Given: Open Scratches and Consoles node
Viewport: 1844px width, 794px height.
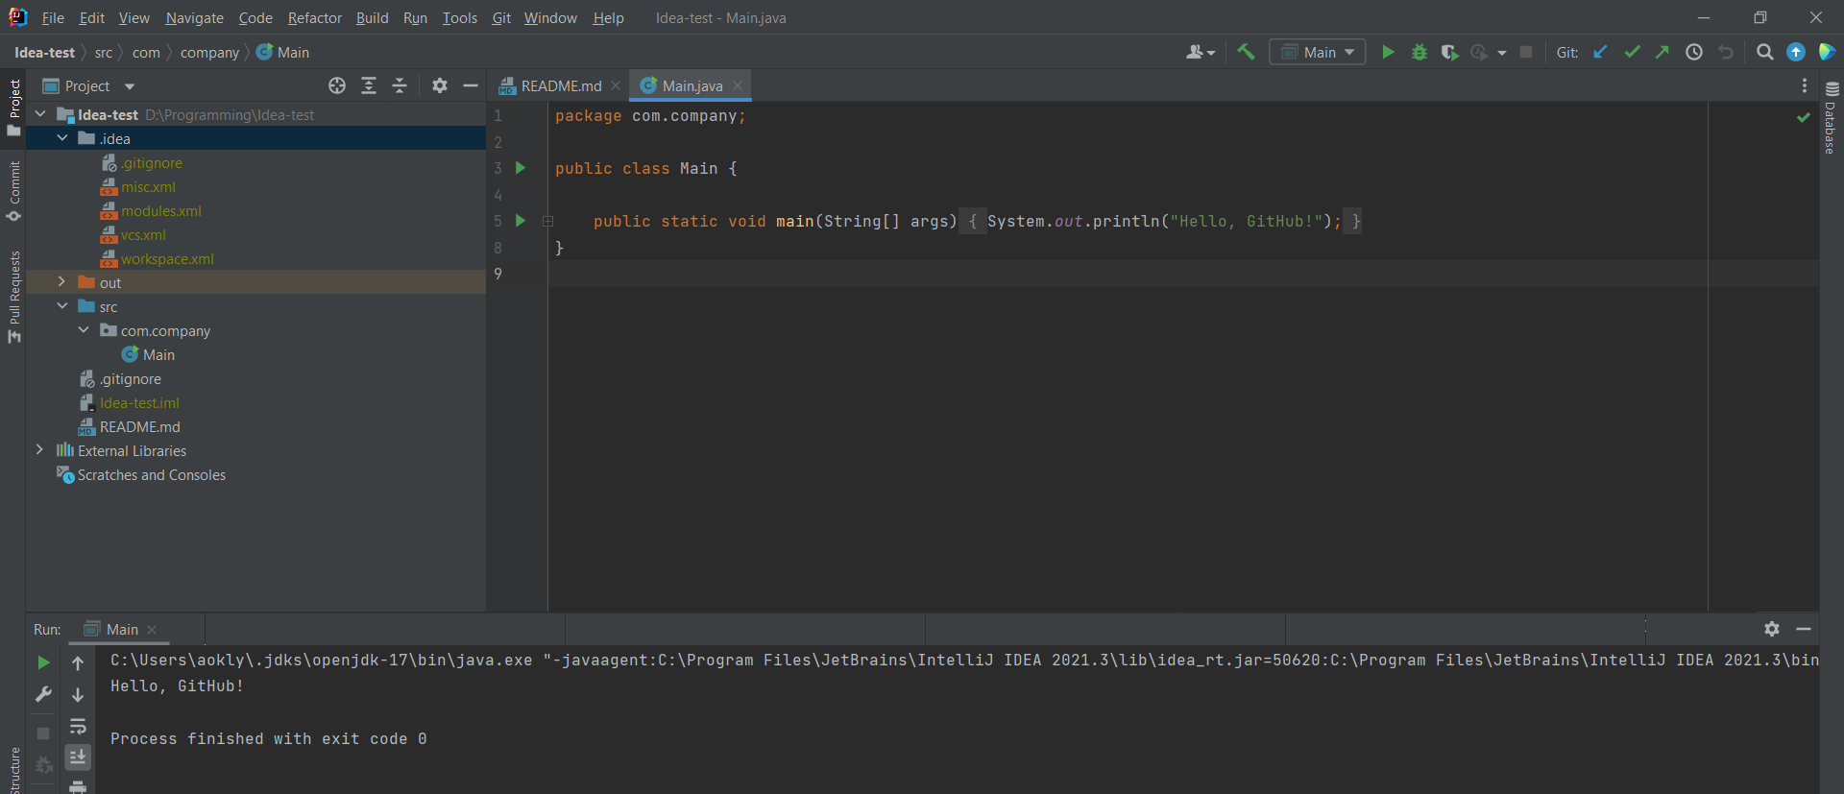Looking at the screenshot, I should pos(152,474).
